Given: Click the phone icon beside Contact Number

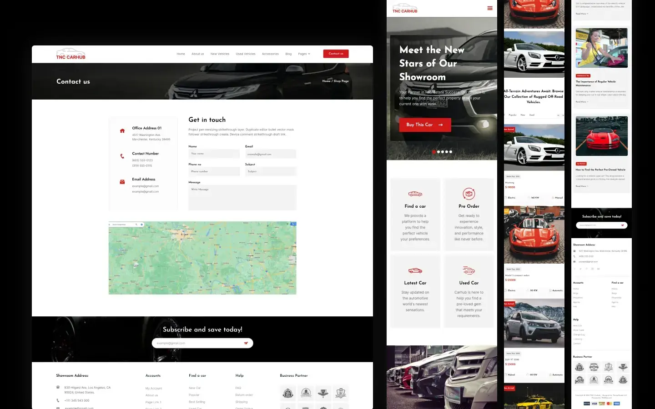Looking at the screenshot, I should [122, 156].
